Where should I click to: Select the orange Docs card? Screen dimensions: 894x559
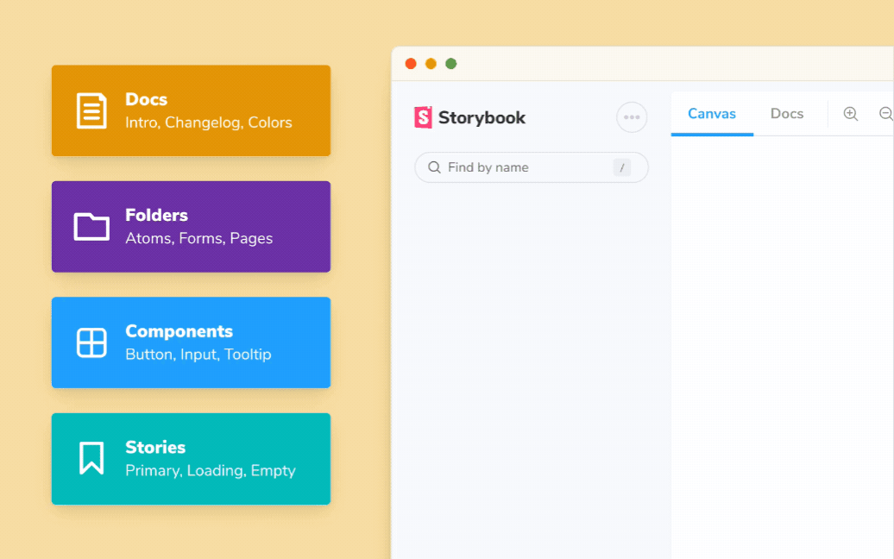pyautogui.click(x=191, y=110)
